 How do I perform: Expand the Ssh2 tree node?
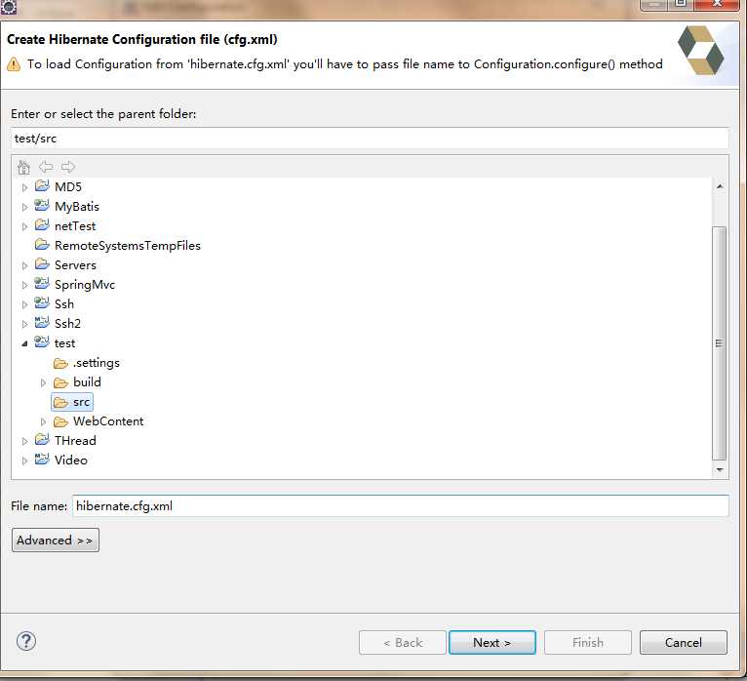click(x=24, y=325)
